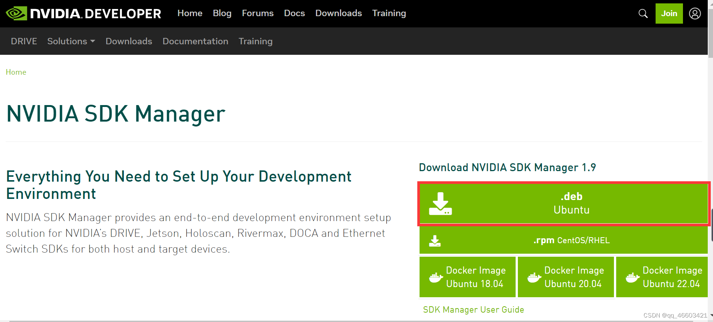
Task: Click the NVIDIA SDK Manager page title
Action: coord(116,114)
